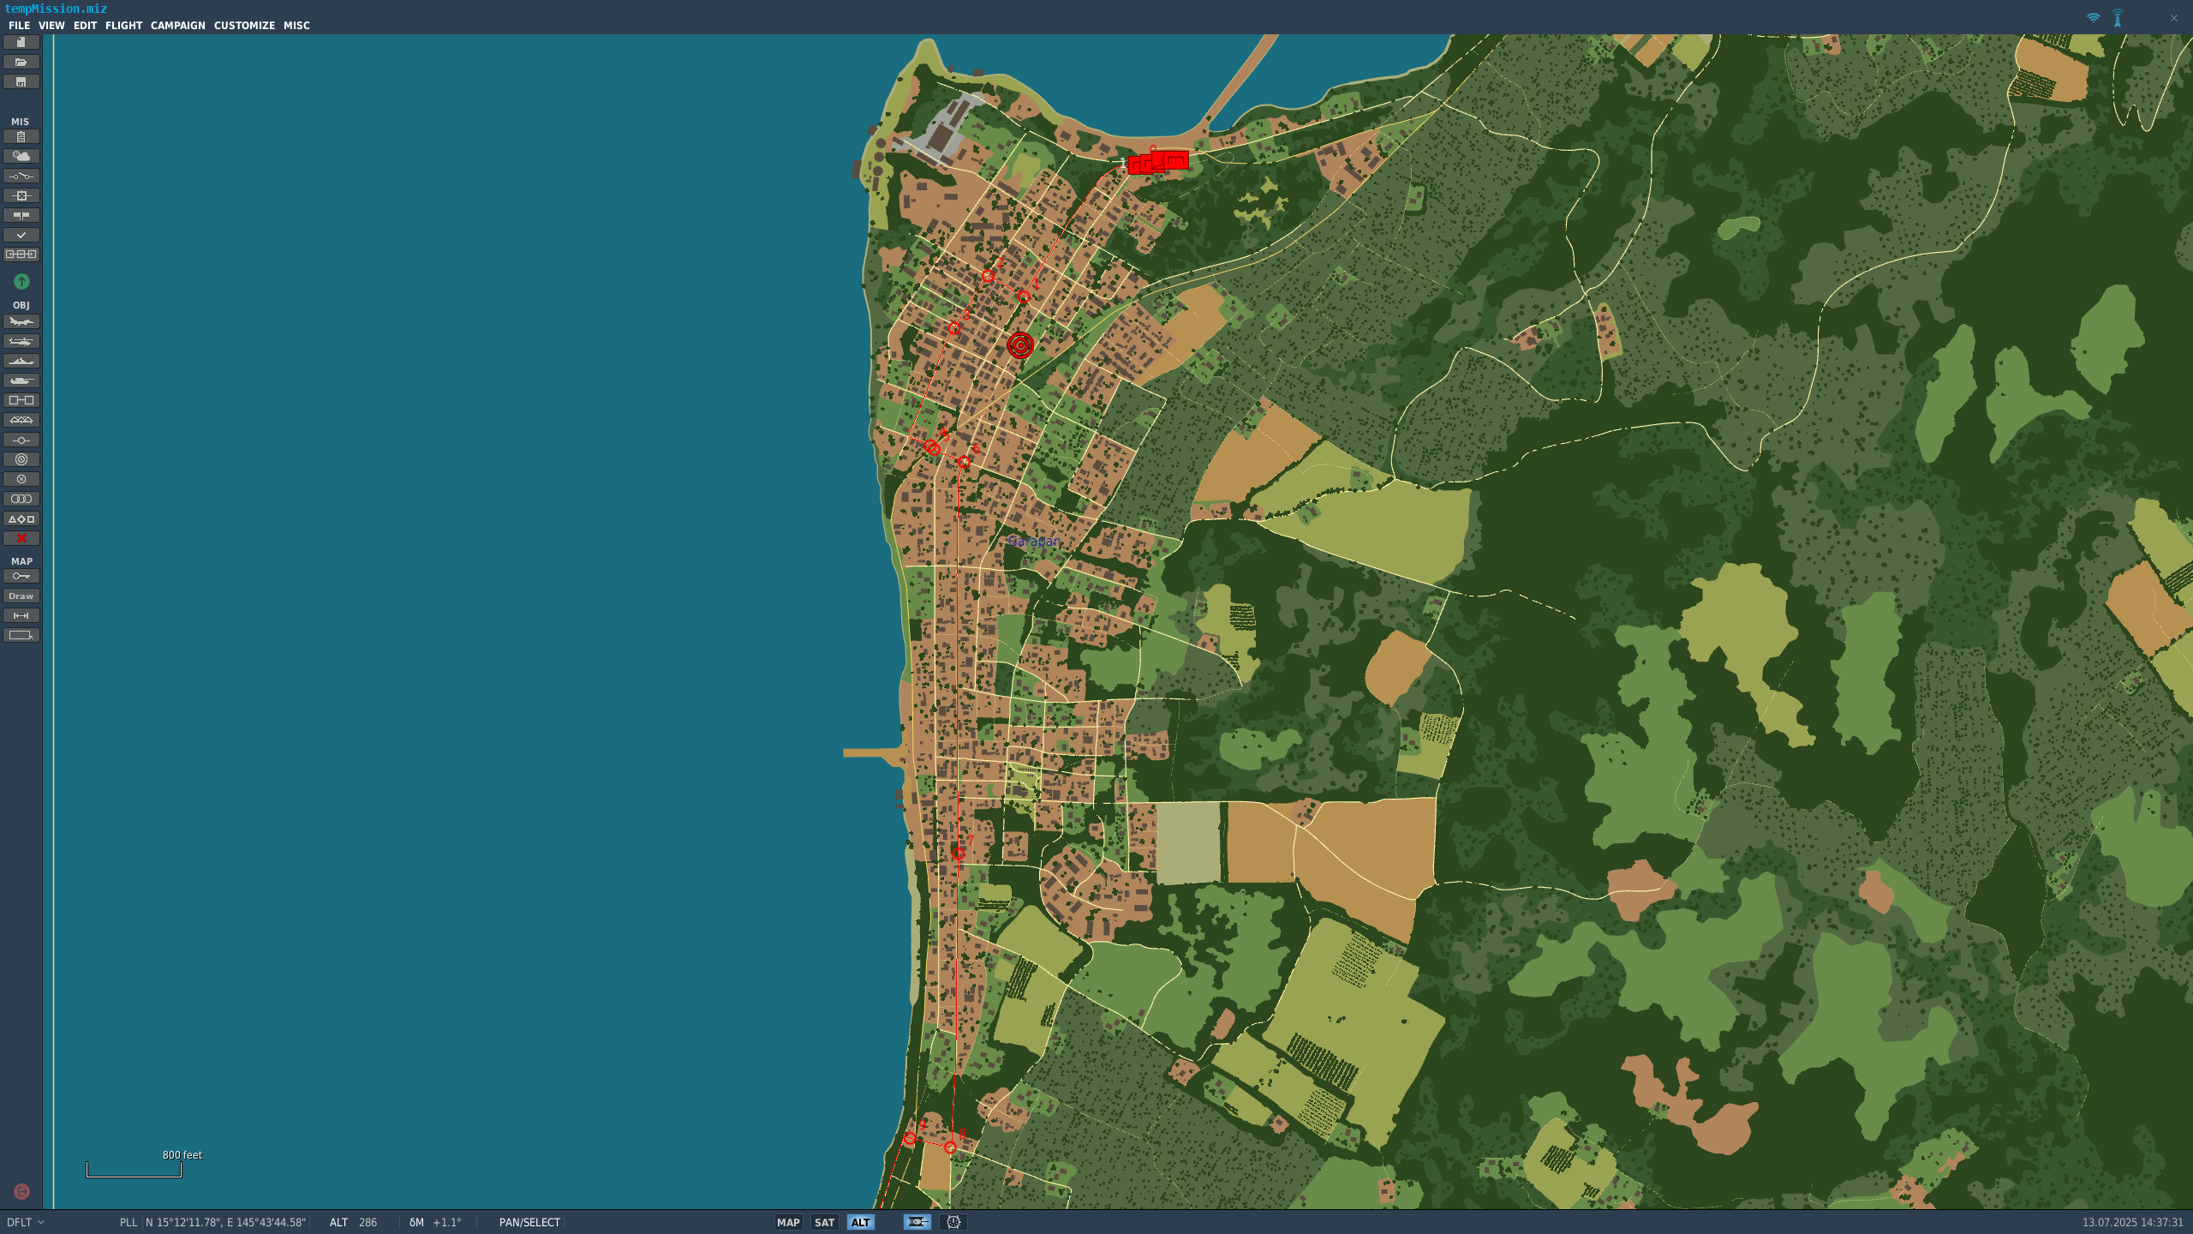Open the triple-circle tool in OBJ
The height and width of the screenshot is (1234, 2193).
pos(21,499)
